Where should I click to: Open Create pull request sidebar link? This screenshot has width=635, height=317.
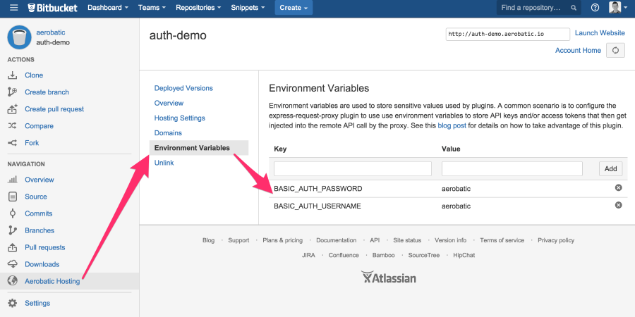tap(54, 109)
